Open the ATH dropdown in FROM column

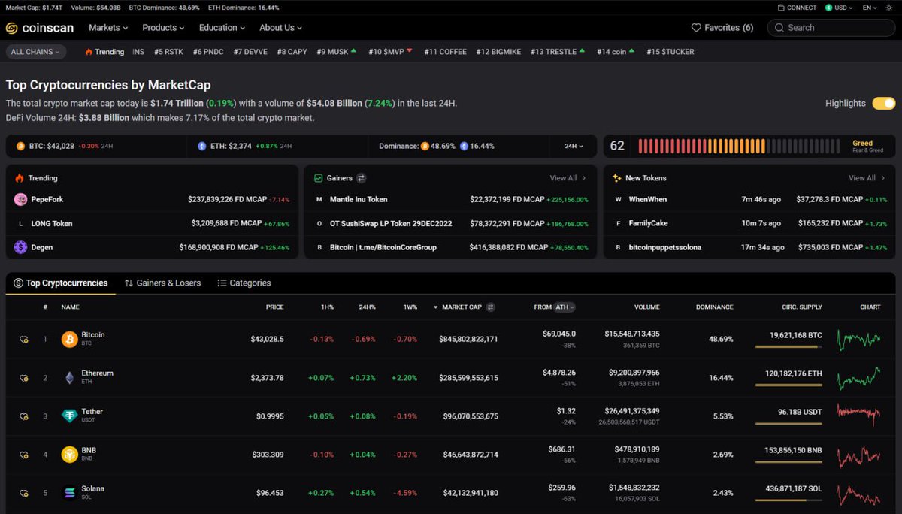click(565, 307)
